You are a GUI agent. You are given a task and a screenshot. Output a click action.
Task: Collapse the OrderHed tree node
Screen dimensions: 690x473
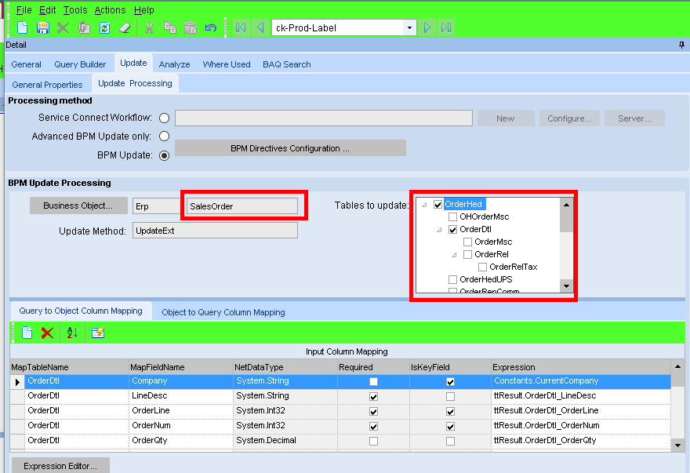[x=424, y=205]
